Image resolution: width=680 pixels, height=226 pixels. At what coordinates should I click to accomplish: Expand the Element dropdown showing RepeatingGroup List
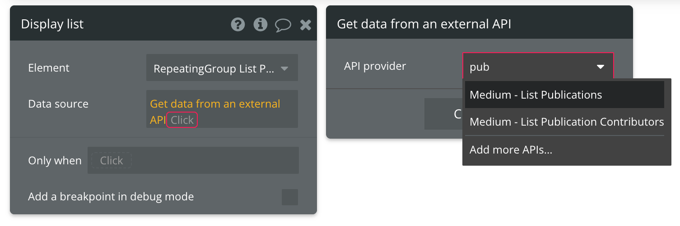(222, 68)
